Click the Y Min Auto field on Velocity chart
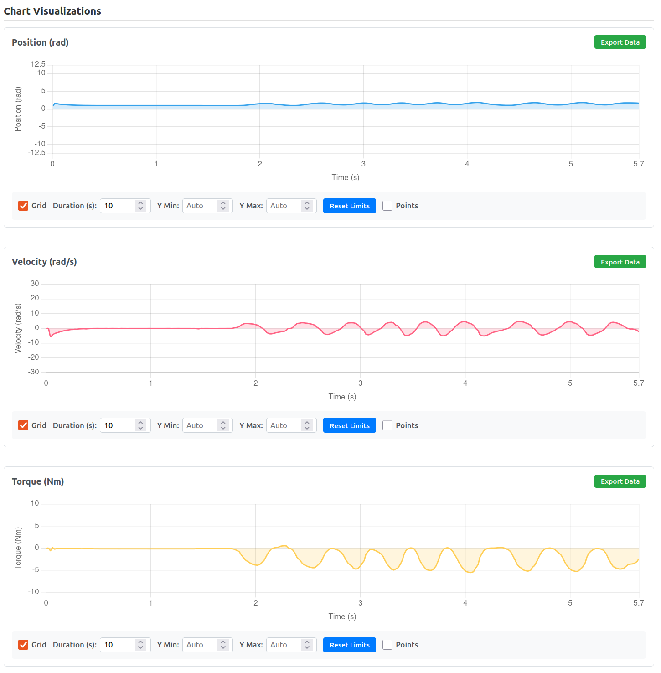The height and width of the screenshot is (673, 661). [201, 425]
